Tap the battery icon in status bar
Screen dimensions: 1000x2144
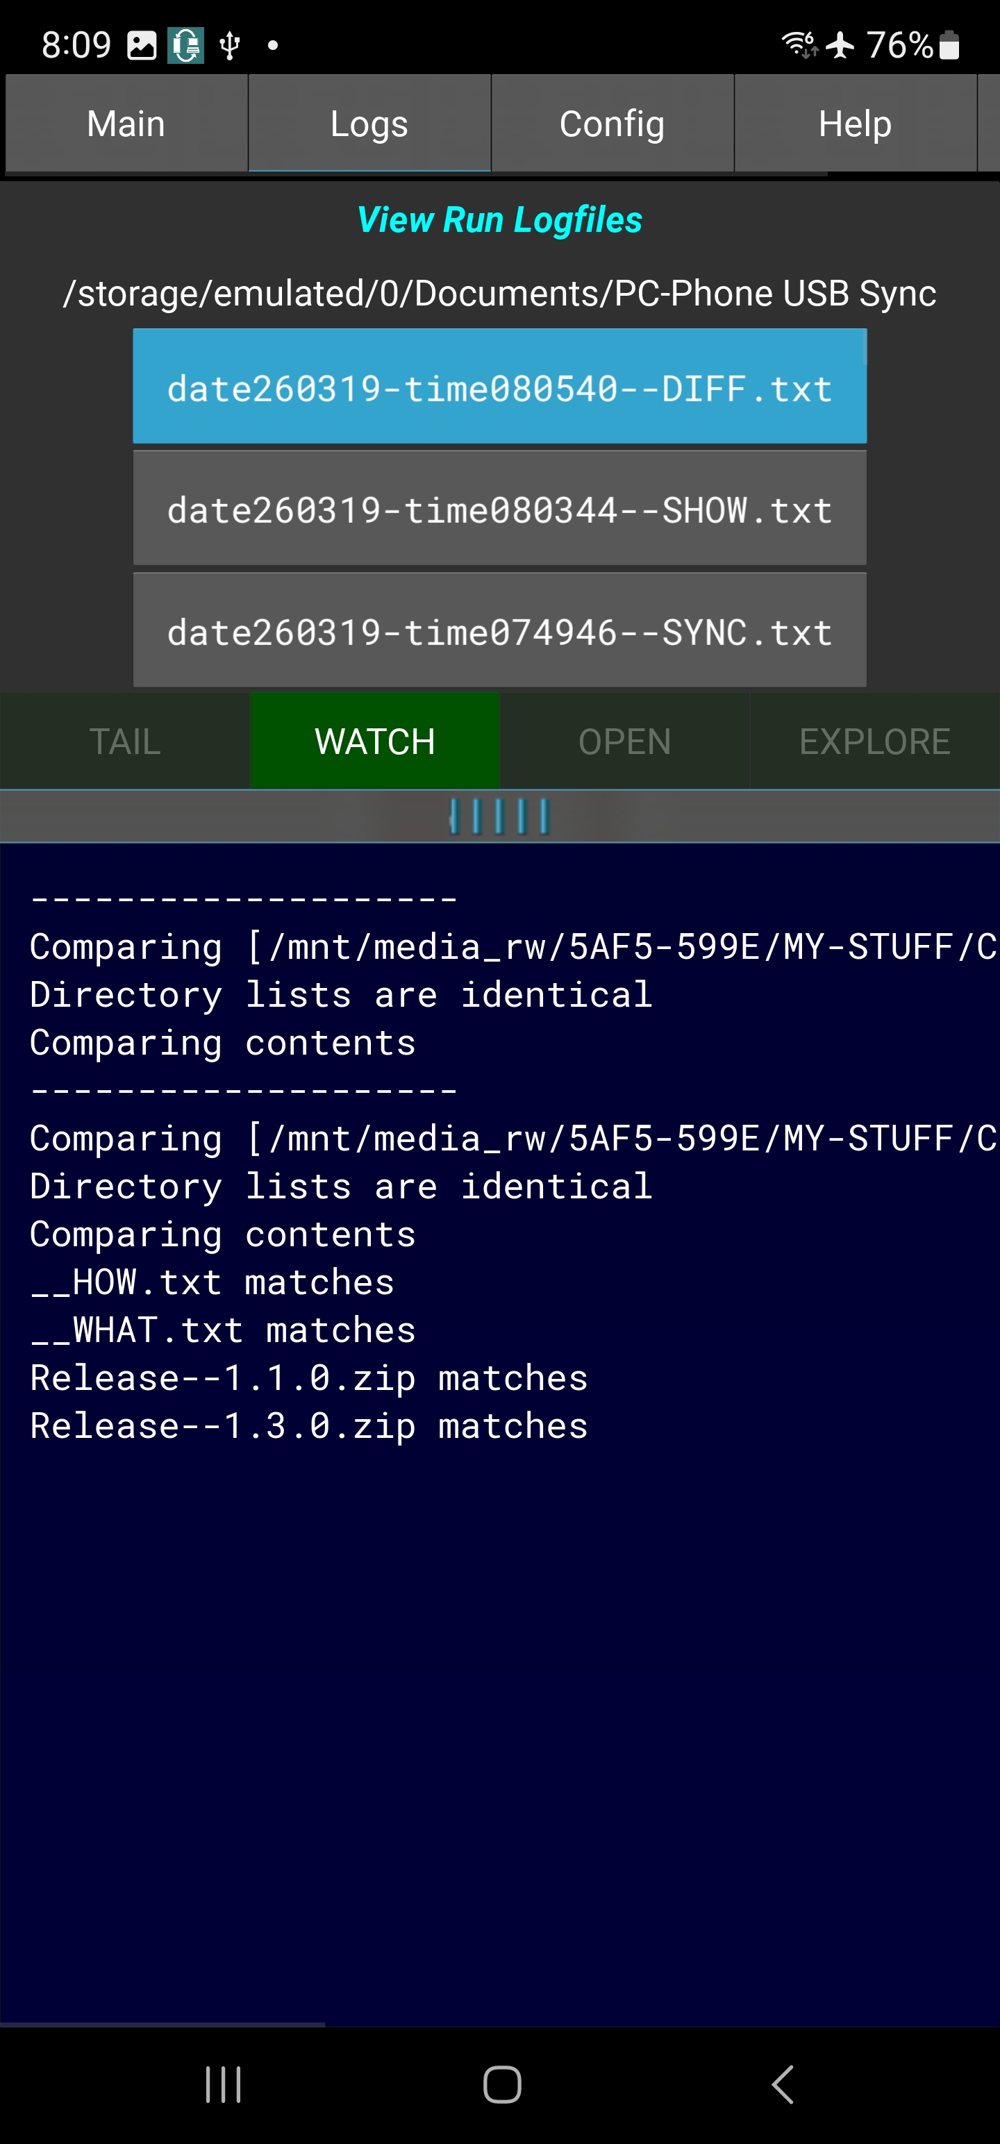click(949, 45)
